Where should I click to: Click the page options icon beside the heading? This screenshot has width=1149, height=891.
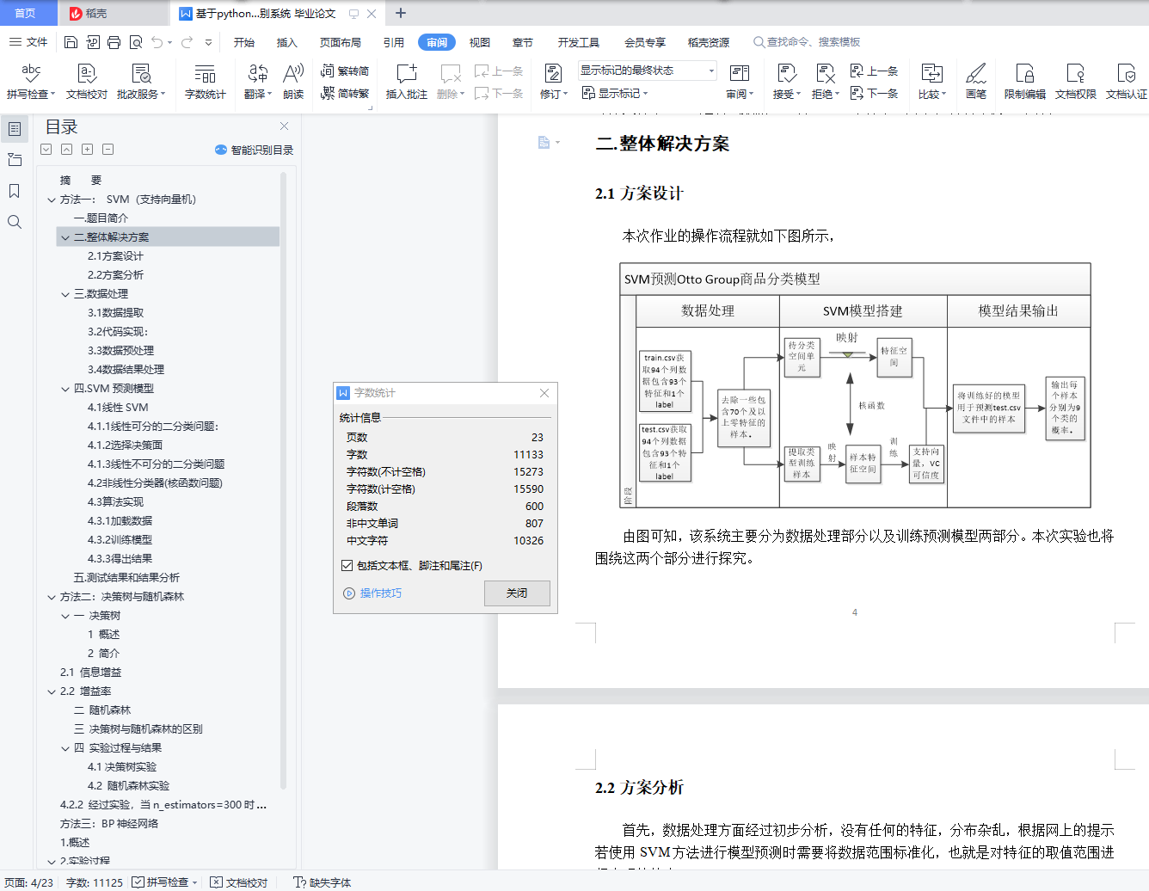click(548, 143)
